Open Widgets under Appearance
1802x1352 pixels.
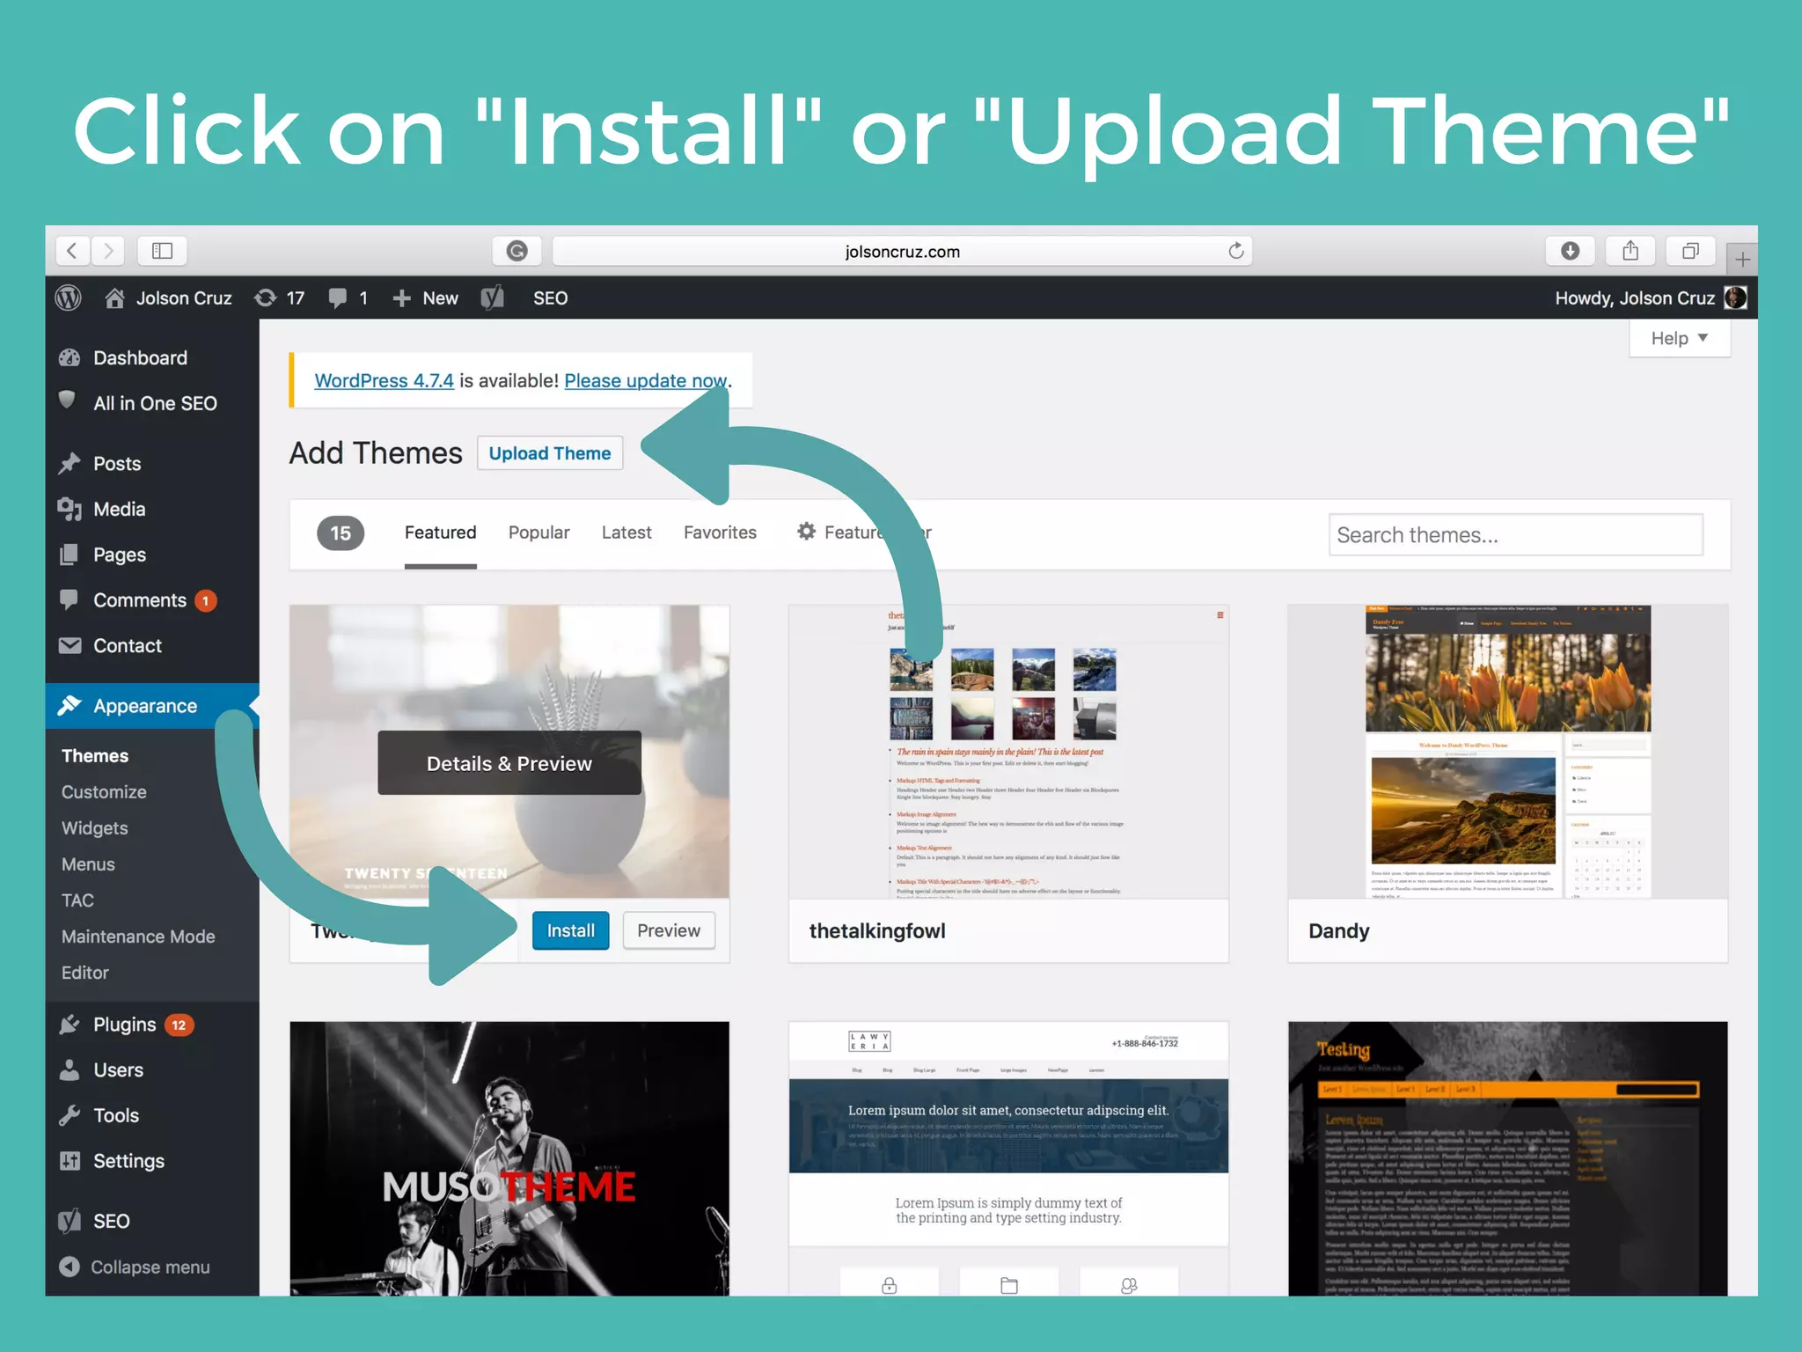click(94, 828)
